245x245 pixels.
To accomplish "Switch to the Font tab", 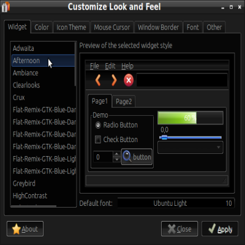I will click(x=193, y=27).
